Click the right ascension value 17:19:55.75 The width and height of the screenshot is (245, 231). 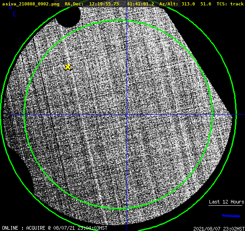(x=104, y=4)
